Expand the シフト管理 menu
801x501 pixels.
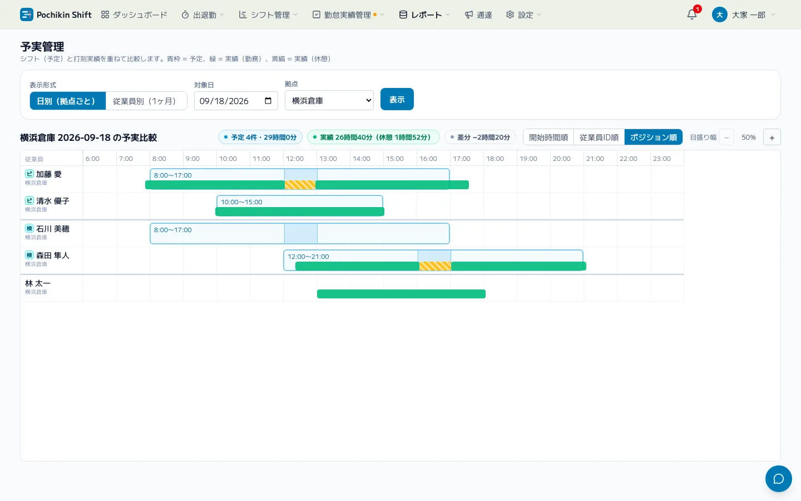tap(269, 15)
